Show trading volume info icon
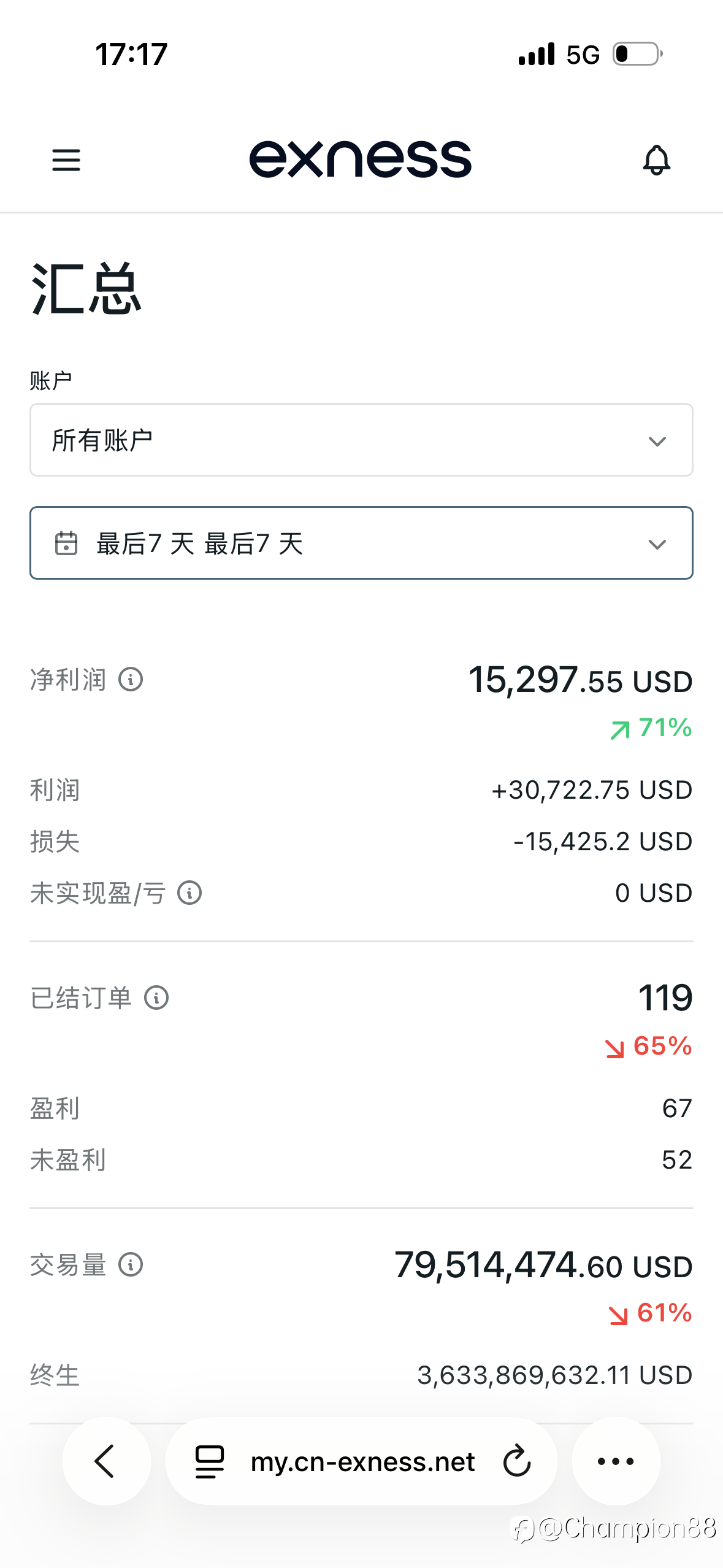The width and height of the screenshot is (723, 1568). [x=131, y=1265]
